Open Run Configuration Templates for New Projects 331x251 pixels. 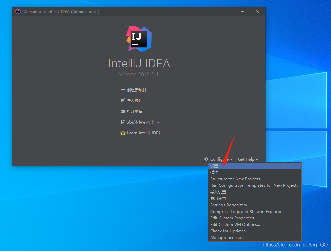[x=255, y=185]
